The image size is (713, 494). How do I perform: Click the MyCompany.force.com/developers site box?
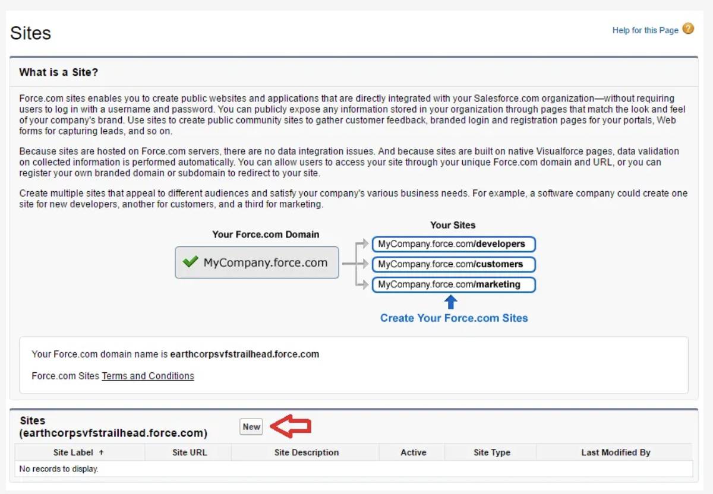454,244
